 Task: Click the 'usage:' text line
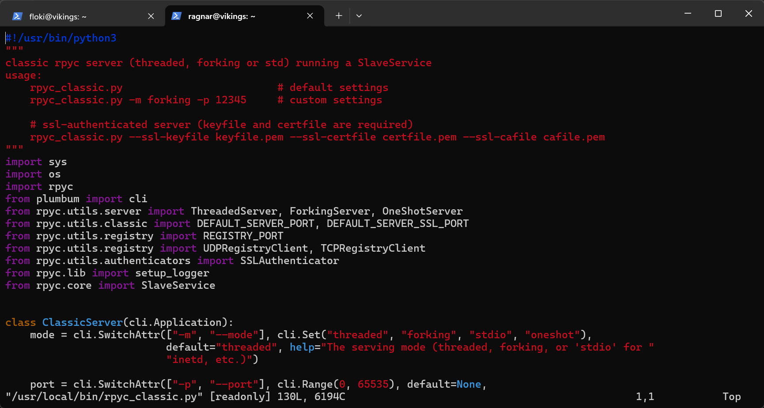(x=23, y=75)
